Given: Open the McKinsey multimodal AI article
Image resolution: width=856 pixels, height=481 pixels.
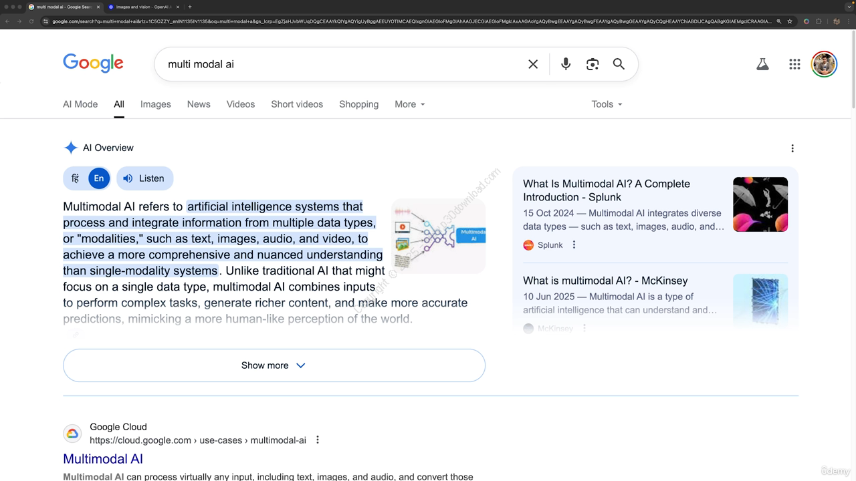Looking at the screenshot, I should pyautogui.click(x=605, y=281).
